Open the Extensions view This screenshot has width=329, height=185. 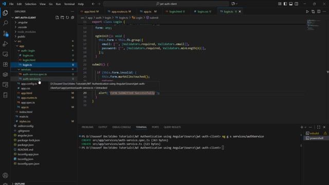tap(5, 64)
